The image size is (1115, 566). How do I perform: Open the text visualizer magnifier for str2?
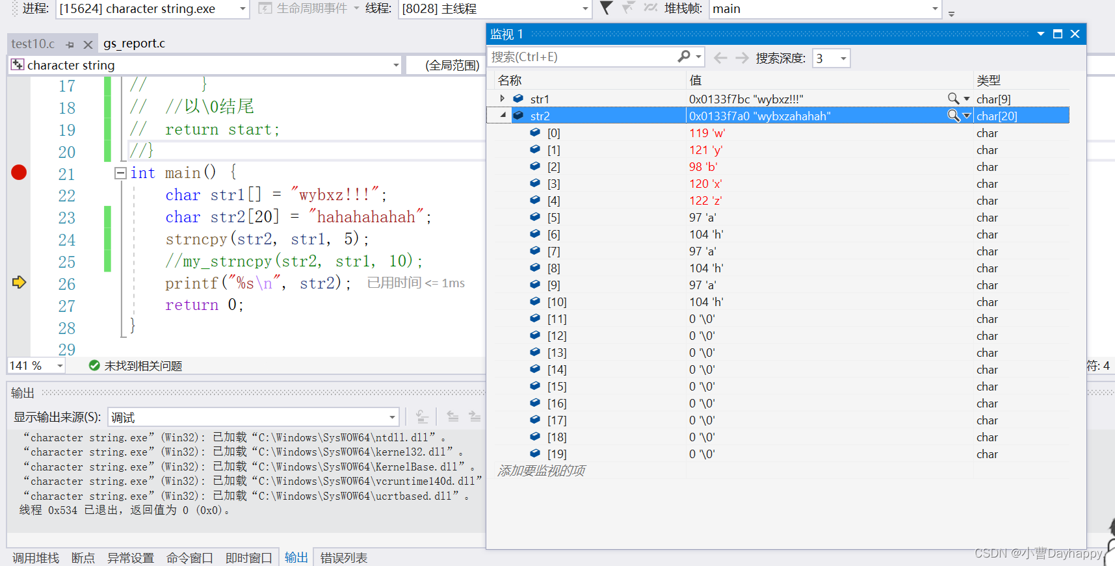coord(953,115)
